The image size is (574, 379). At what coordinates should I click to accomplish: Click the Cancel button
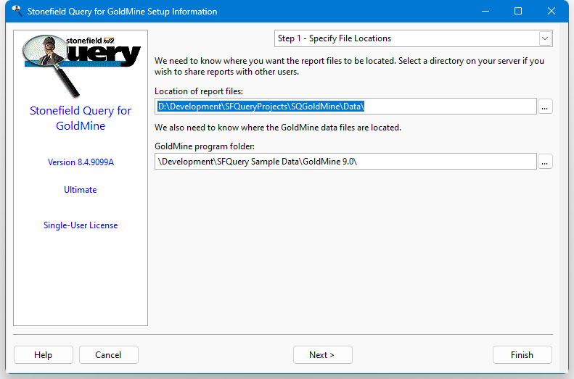pyautogui.click(x=108, y=355)
